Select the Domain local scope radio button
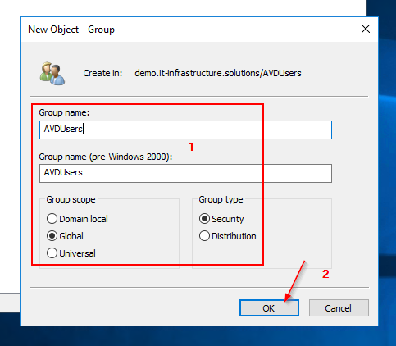The width and height of the screenshot is (396, 346). 52,219
